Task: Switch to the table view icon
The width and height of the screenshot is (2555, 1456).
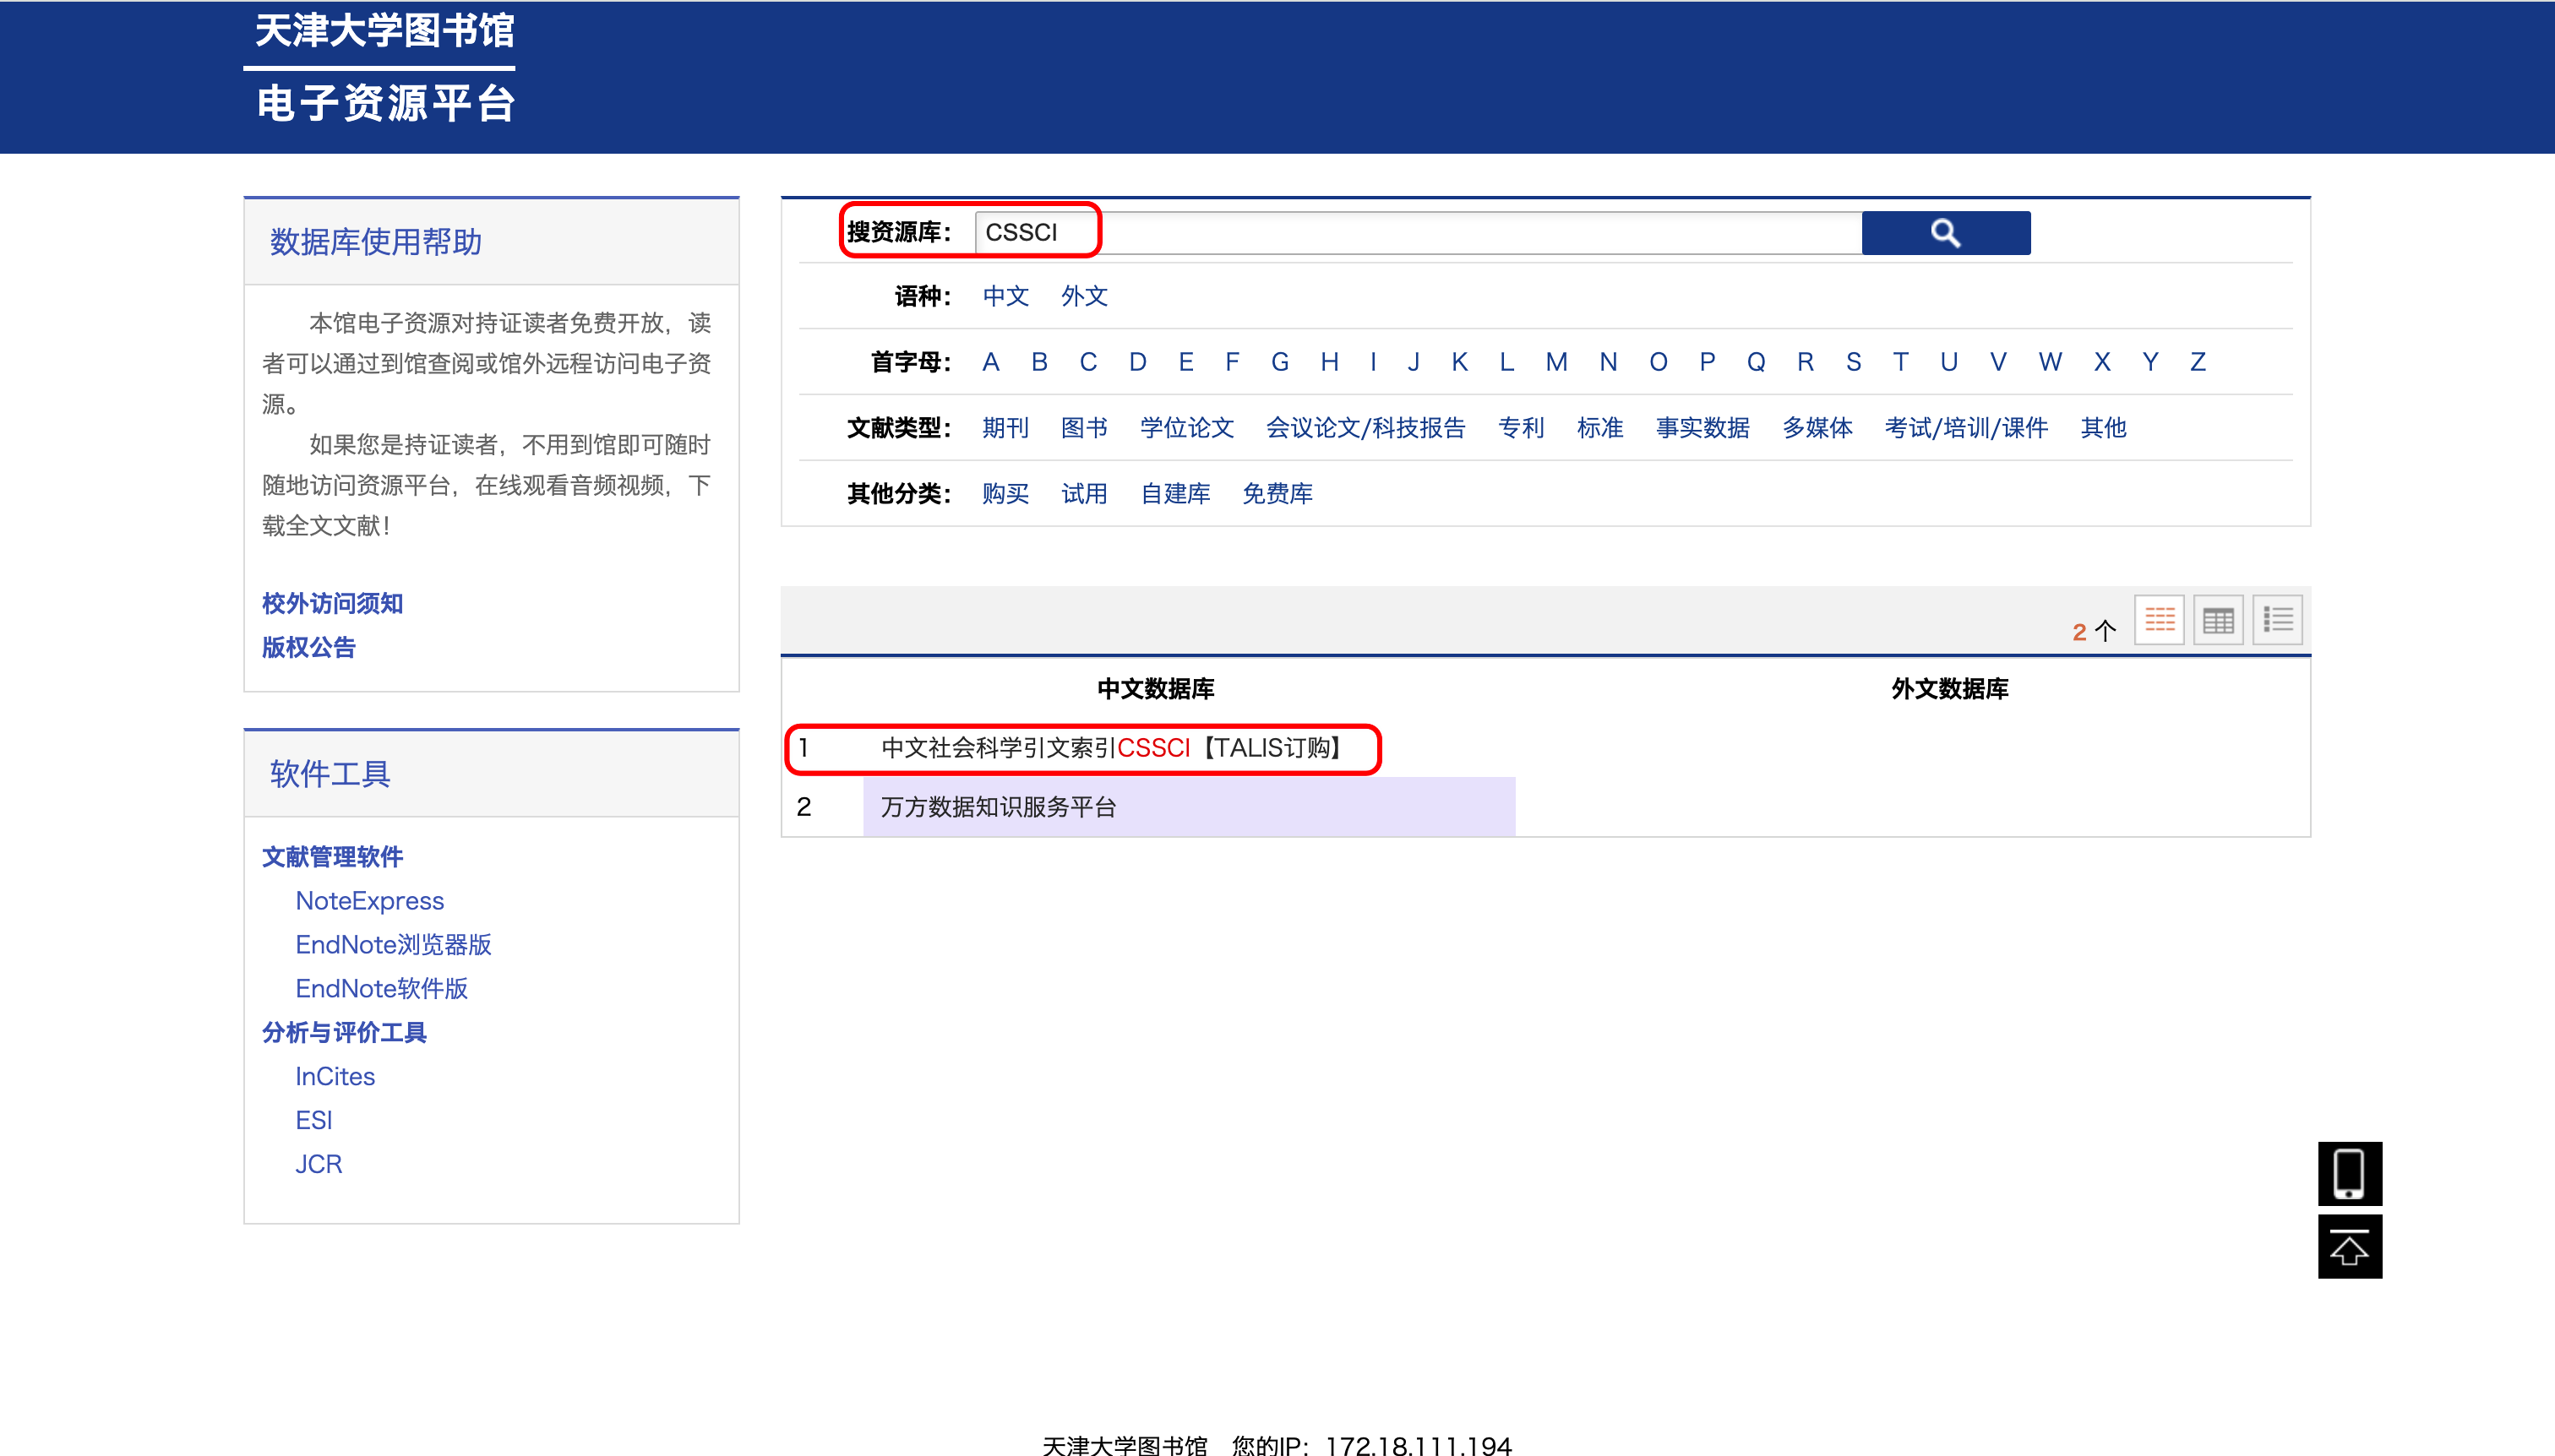Action: (2218, 620)
